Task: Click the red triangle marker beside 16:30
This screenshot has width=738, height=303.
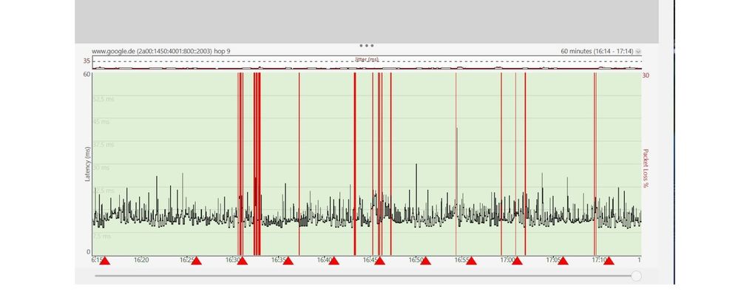Action: tap(243, 261)
